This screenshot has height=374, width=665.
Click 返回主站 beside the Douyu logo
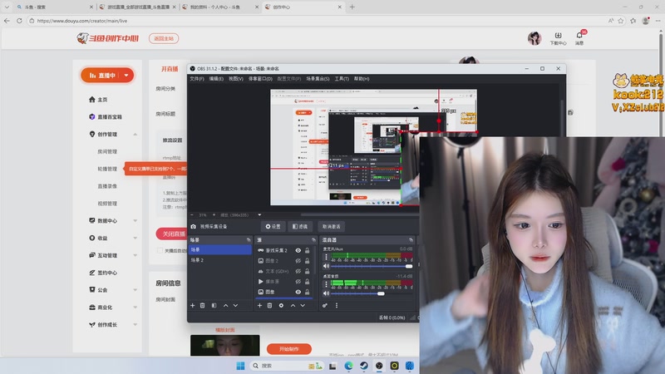(164, 38)
